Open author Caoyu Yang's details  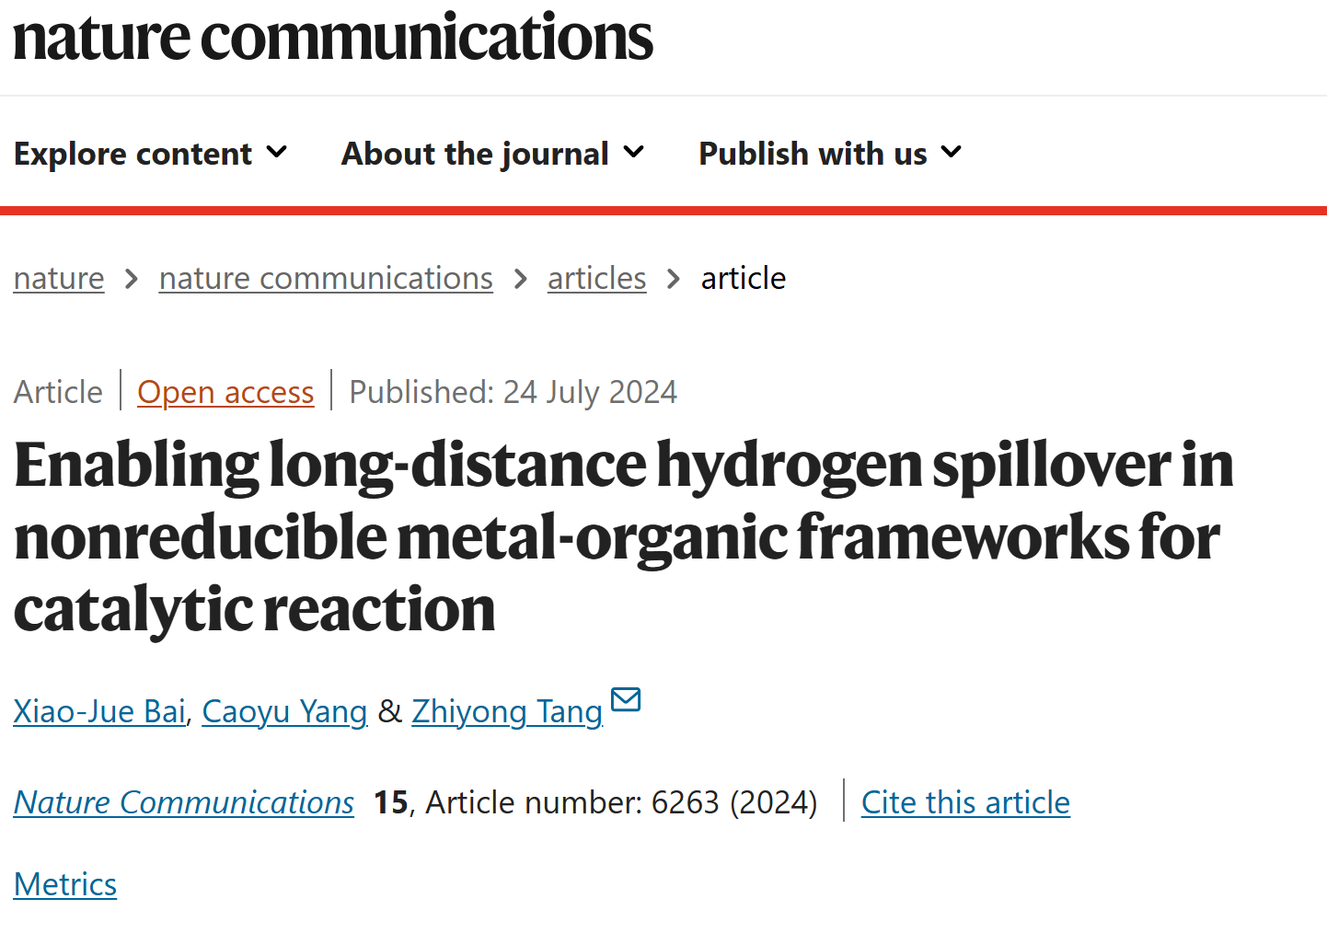coord(284,711)
